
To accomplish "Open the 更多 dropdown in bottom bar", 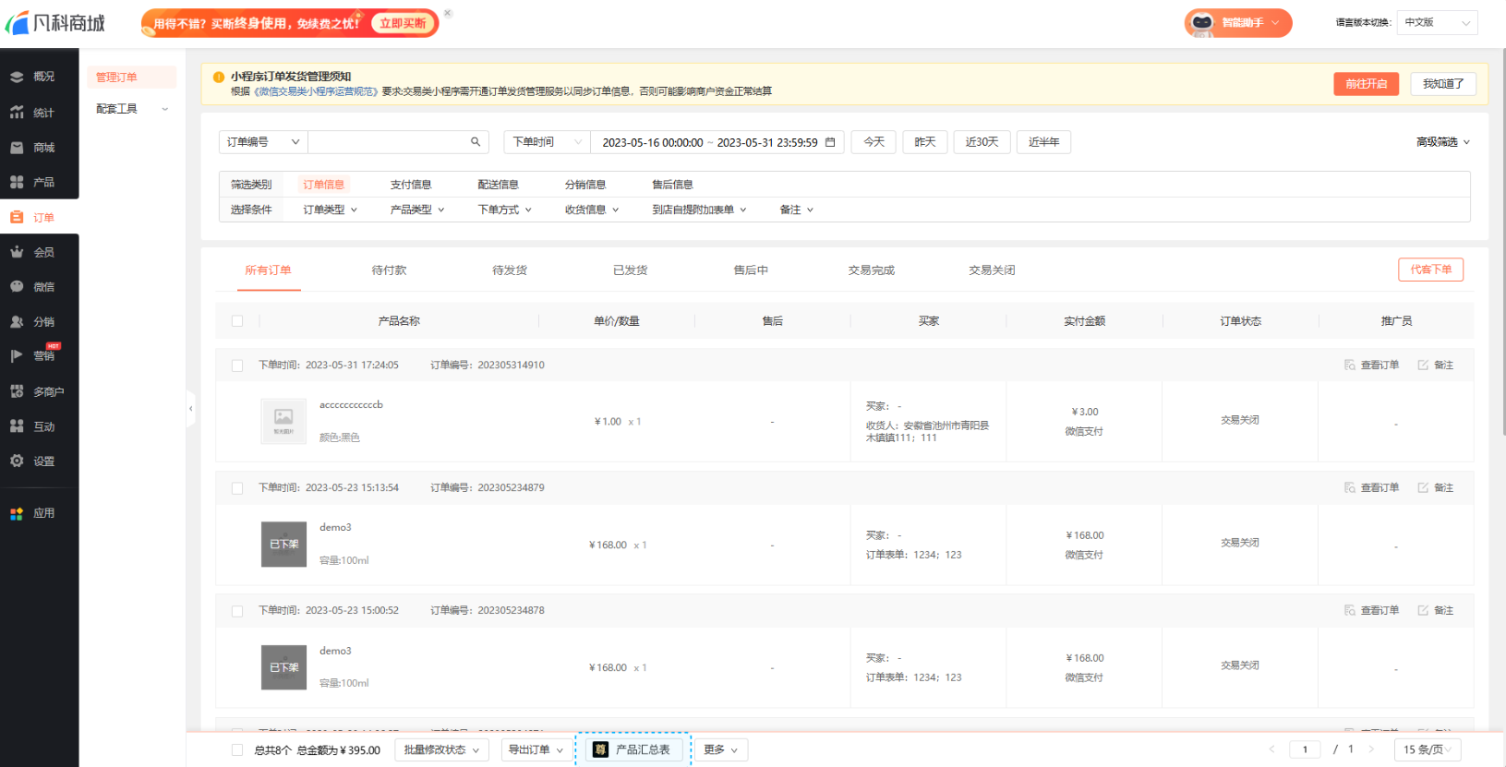I will click(x=721, y=750).
